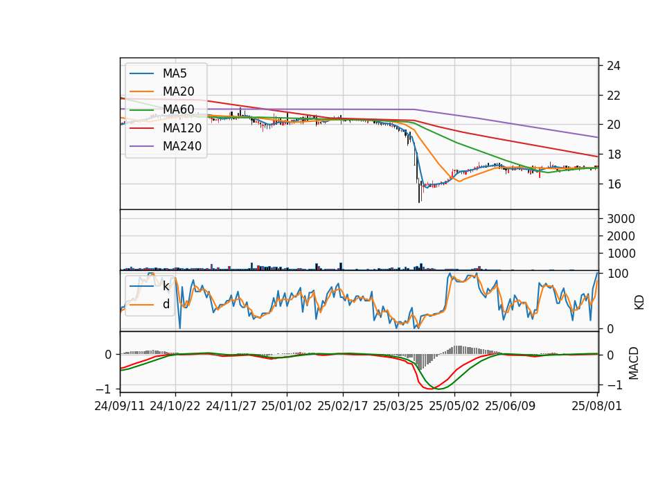
Task: Click the volume axis value 3000
Action: (x=621, y=219)
